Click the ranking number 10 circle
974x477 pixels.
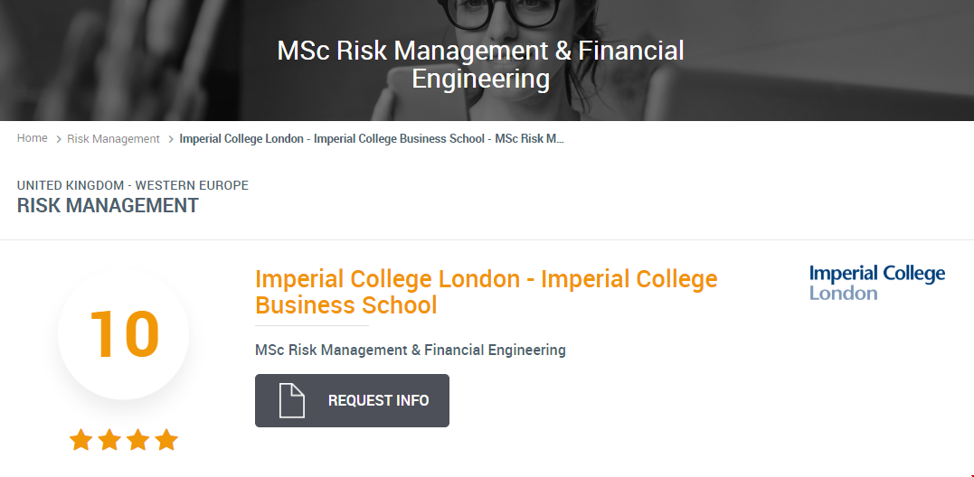pos(124,333)
